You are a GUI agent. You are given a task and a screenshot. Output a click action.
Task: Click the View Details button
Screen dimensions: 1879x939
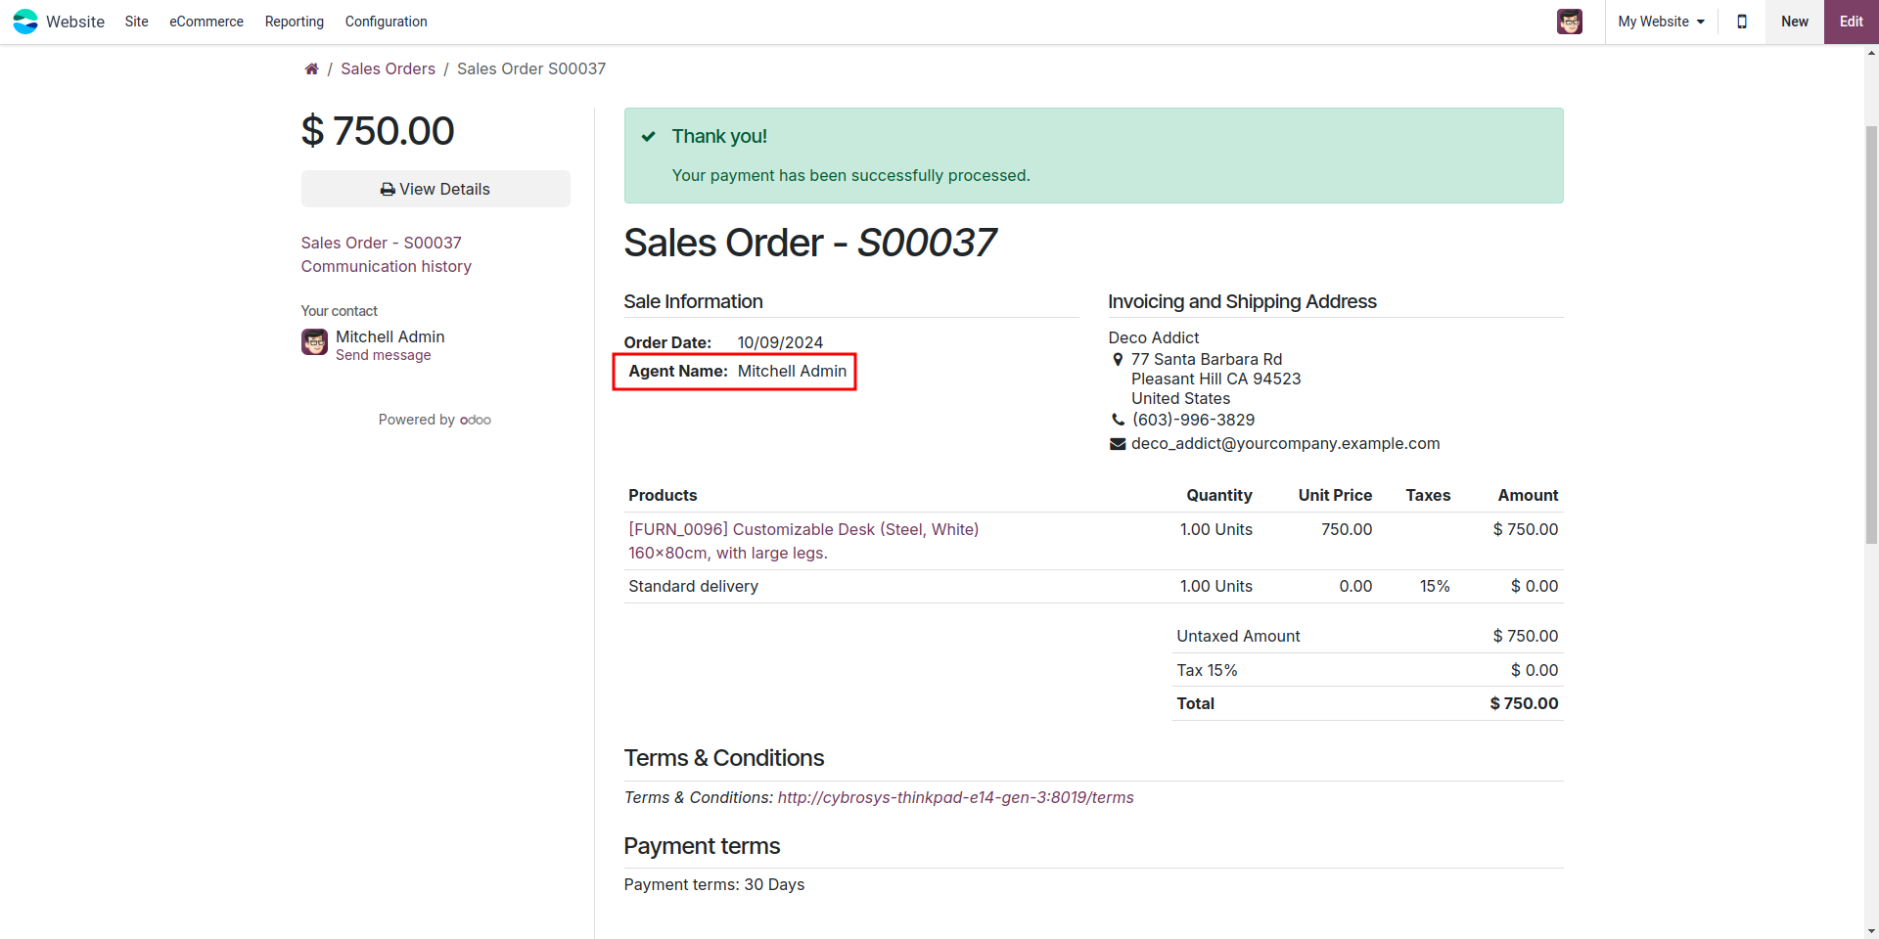point(435,189)
